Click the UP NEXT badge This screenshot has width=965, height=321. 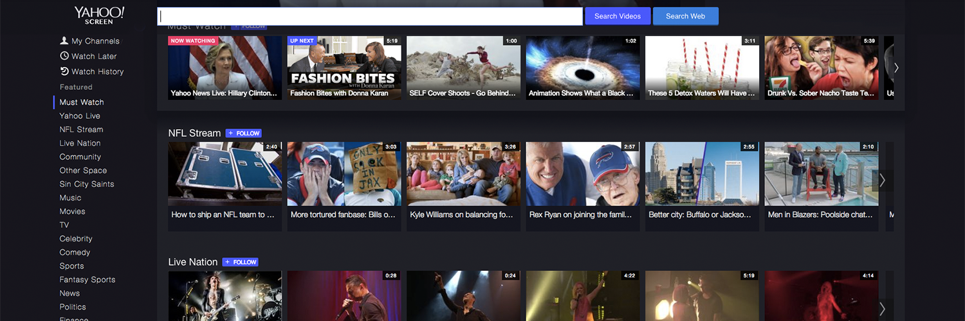[x=302, y=40]
